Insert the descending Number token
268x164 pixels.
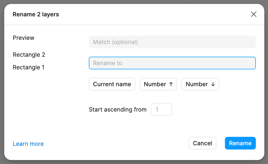(x=200, y=84)
